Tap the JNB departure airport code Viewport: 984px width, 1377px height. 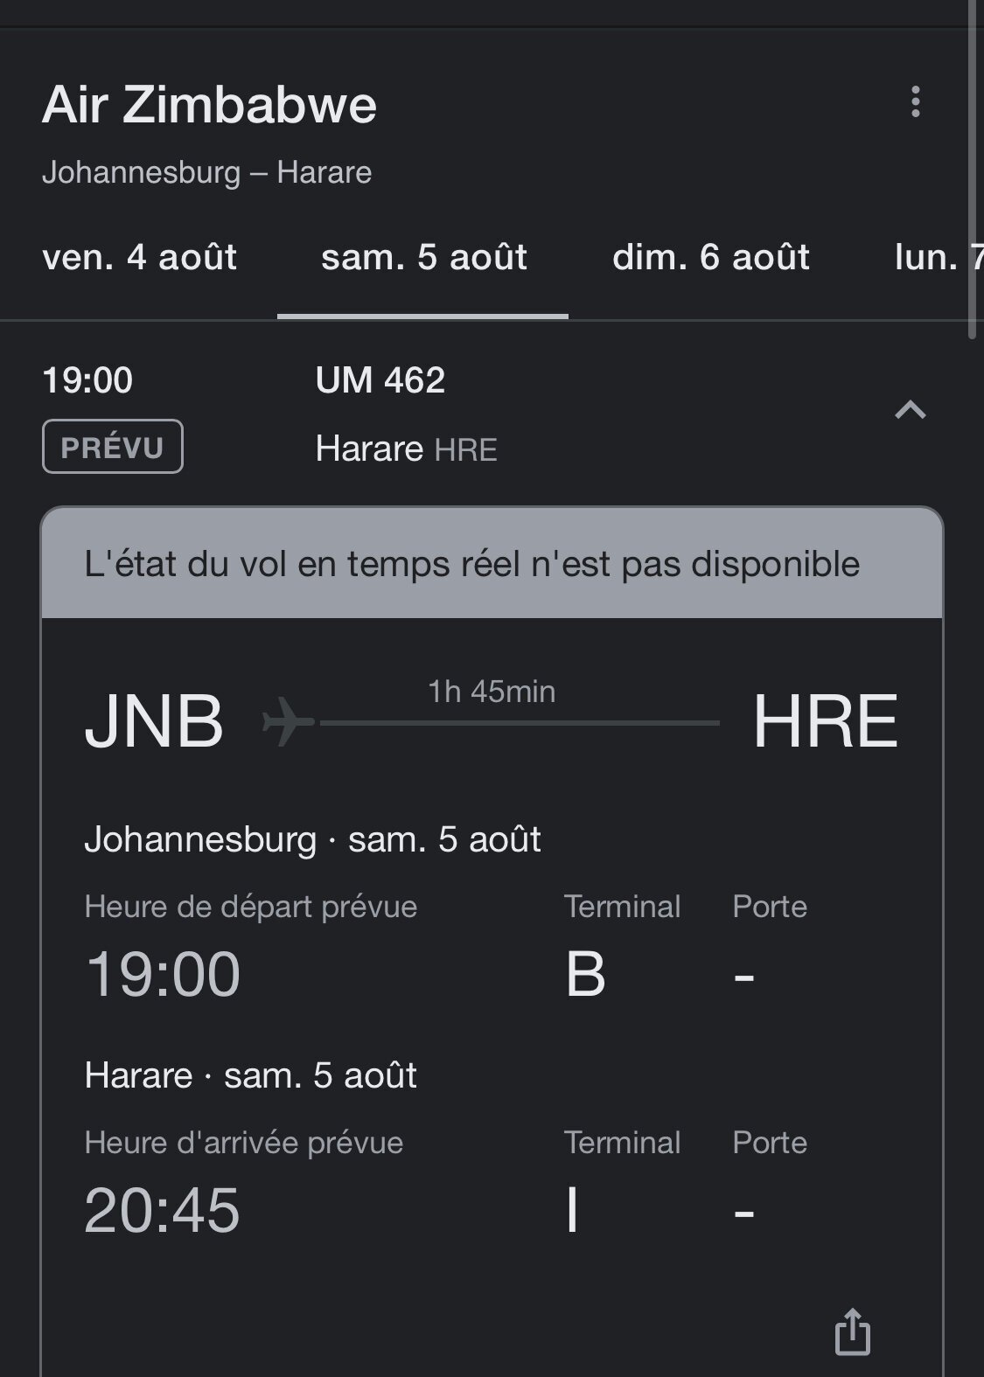154,722
